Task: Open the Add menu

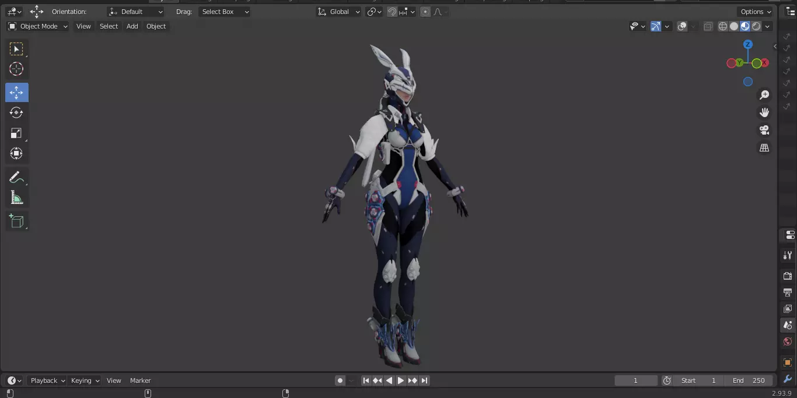Action: click(132, 26)
